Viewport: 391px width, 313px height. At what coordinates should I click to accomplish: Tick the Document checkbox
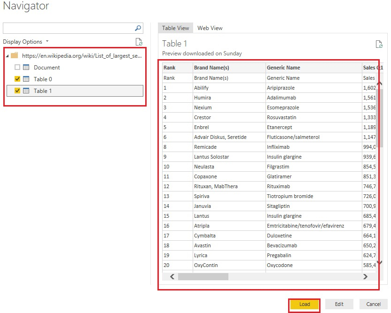[17, 67]
